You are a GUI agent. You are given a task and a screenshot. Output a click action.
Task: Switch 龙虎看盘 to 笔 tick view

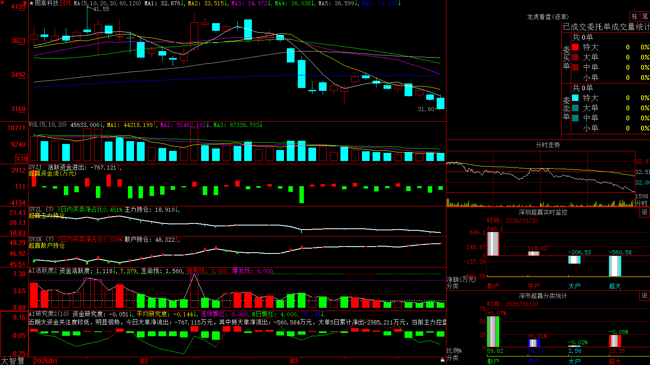[x=645, y=17]
